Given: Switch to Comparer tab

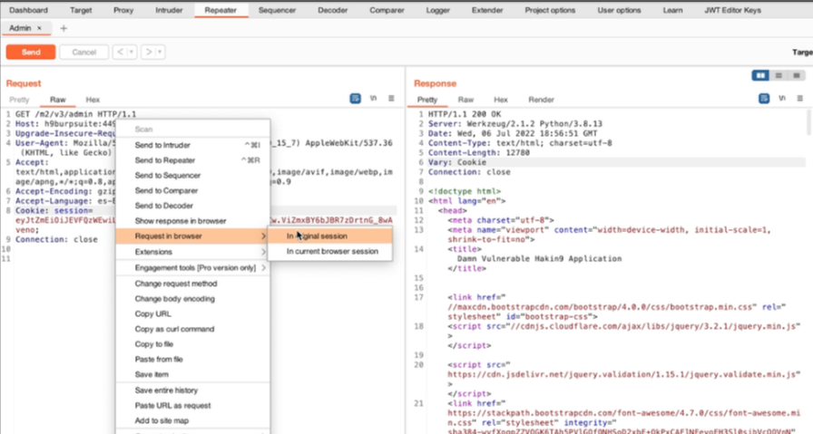Looking at the screenshot, I should pyautogui.click(x=387, y=10).
